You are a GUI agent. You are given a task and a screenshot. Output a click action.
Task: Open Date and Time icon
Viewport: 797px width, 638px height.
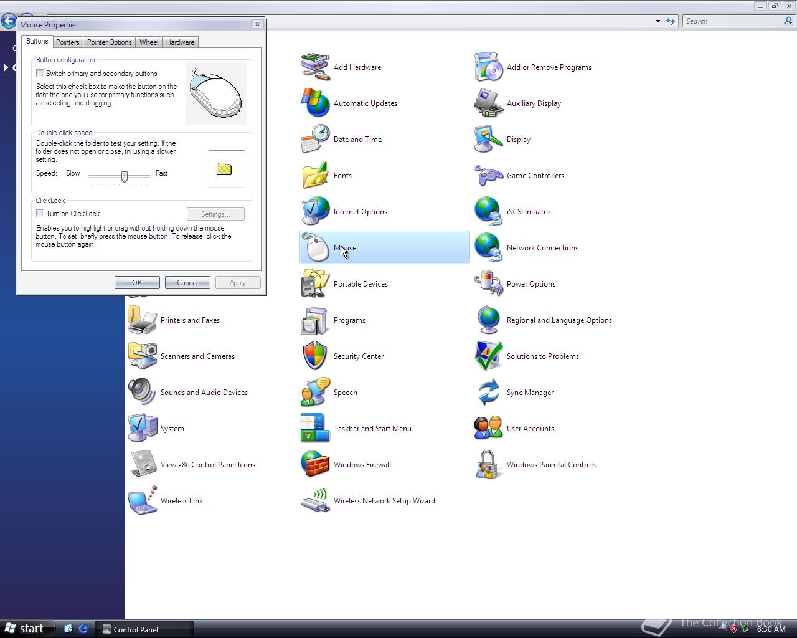pos(315,140)
